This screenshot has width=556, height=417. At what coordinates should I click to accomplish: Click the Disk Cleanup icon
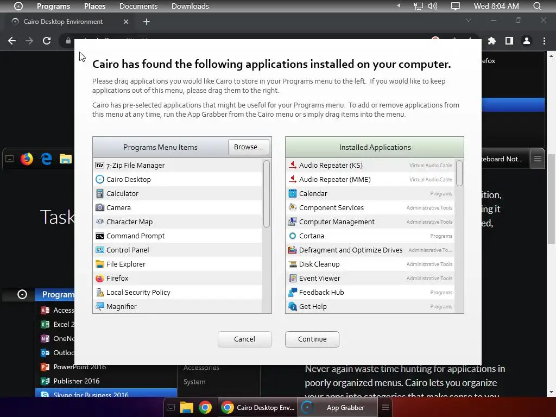click(293, 264)
